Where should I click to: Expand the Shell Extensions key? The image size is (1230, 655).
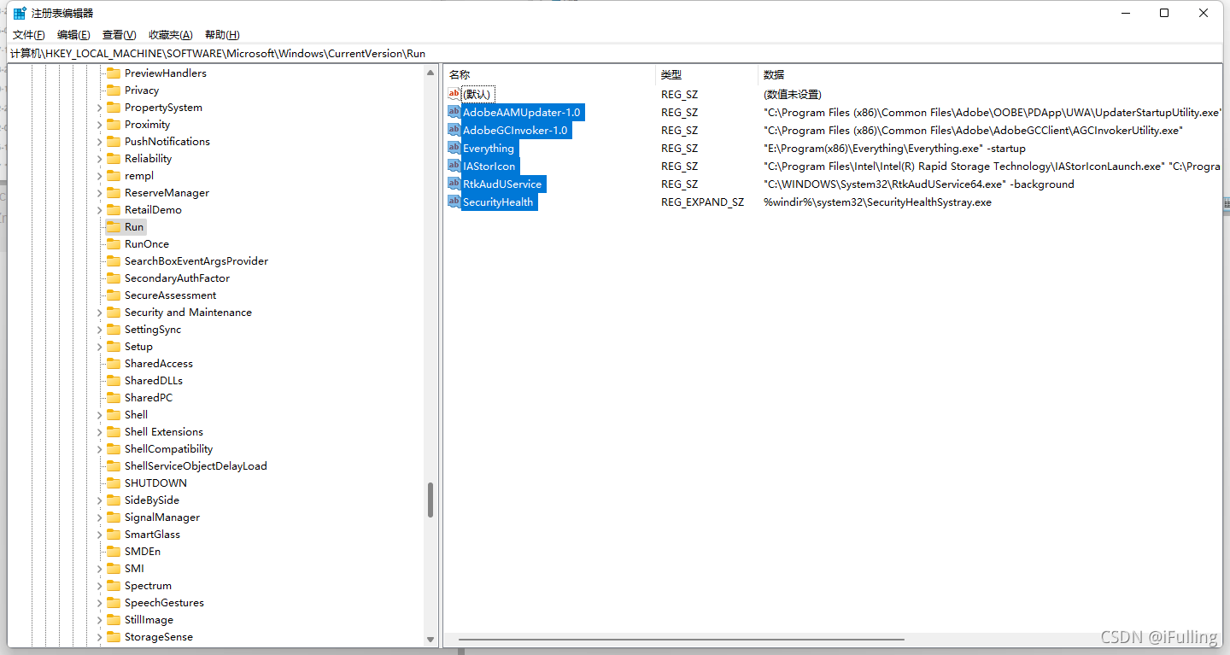[x=99, y=432]
